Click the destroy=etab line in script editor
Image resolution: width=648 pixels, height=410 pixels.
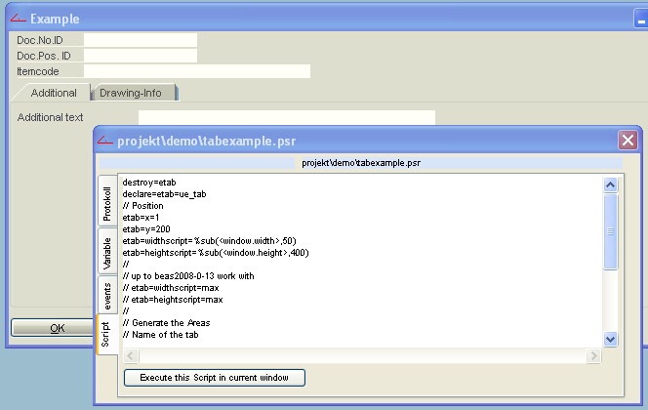click(148, 183)
